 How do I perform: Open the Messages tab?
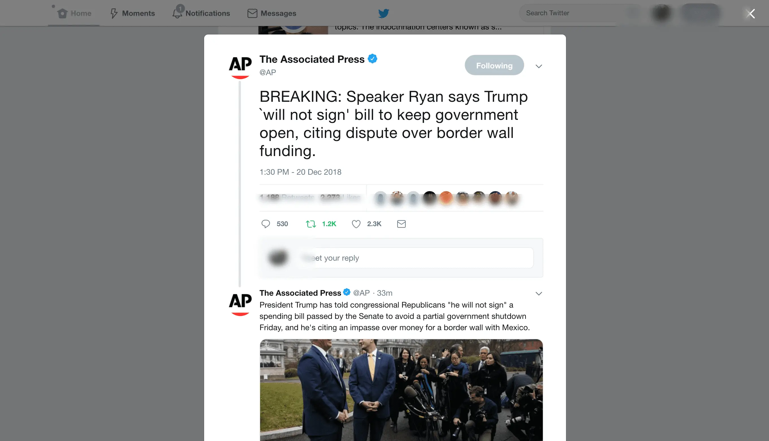pyautogui.click(x=272, y=13)
